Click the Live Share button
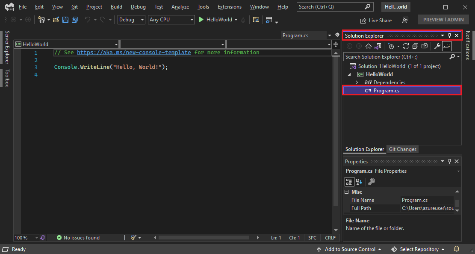Viewport: 475px width, 254px height. pyautogui.click(x=376, y=20)
